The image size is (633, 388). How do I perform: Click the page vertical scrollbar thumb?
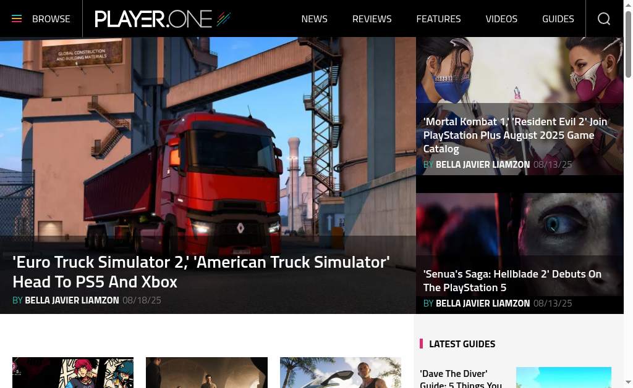pyautogui.click(x=628, y=44)
